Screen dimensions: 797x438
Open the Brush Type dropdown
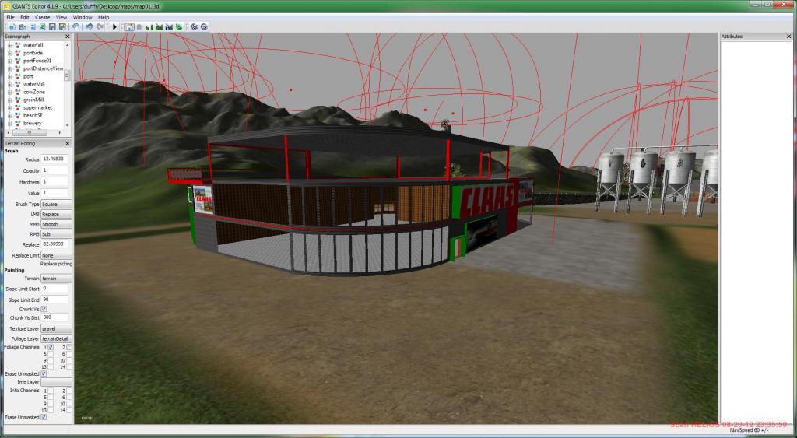(x=56, y=205)
